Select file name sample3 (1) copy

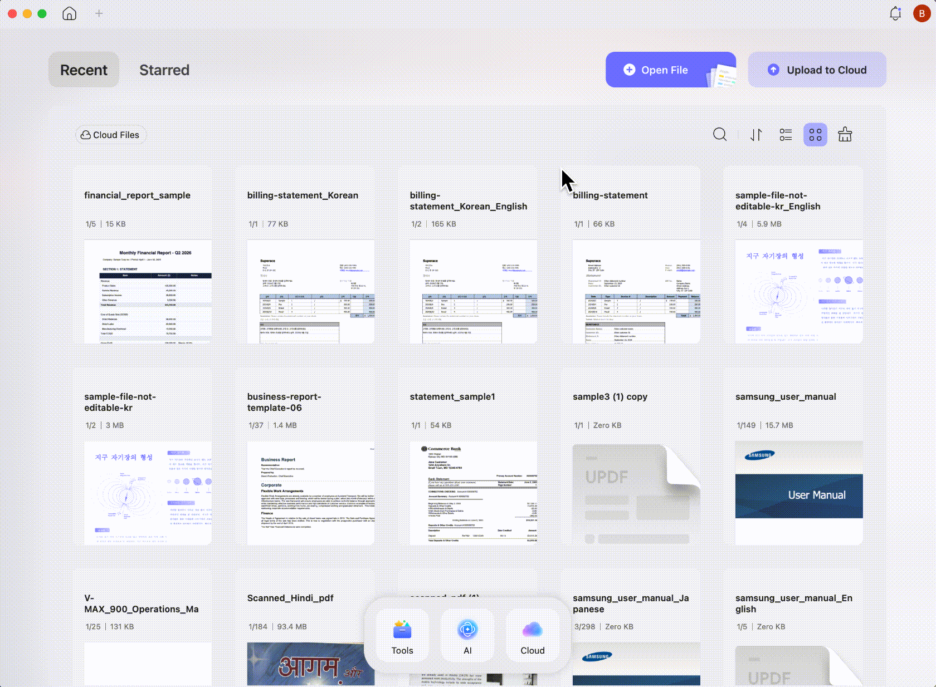pos(610,397)
